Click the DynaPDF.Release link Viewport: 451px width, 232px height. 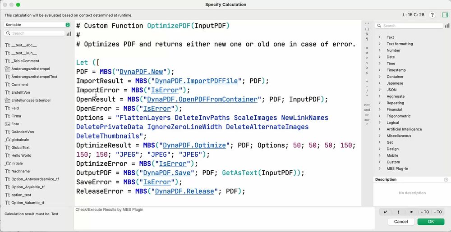pyautogui.click(x=184, y=191)
